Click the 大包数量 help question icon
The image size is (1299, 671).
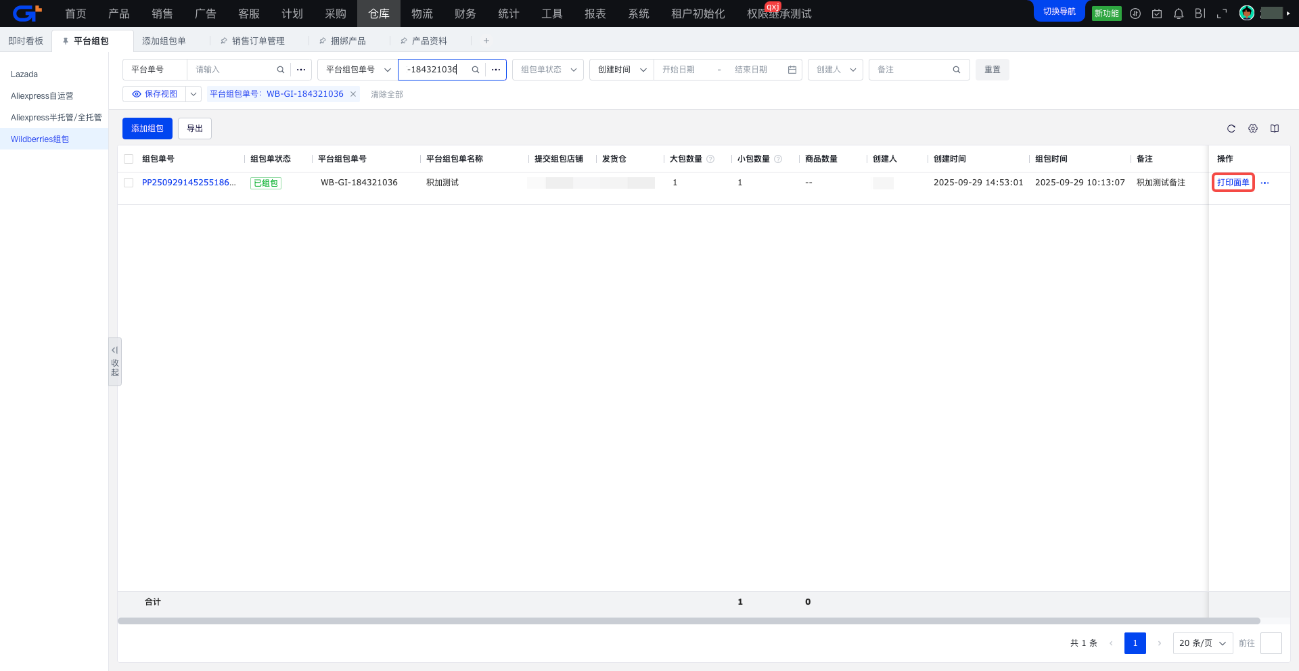tap(710, 159)
